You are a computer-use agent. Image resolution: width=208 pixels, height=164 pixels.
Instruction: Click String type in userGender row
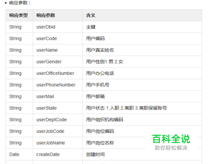(x=19, y=62)
